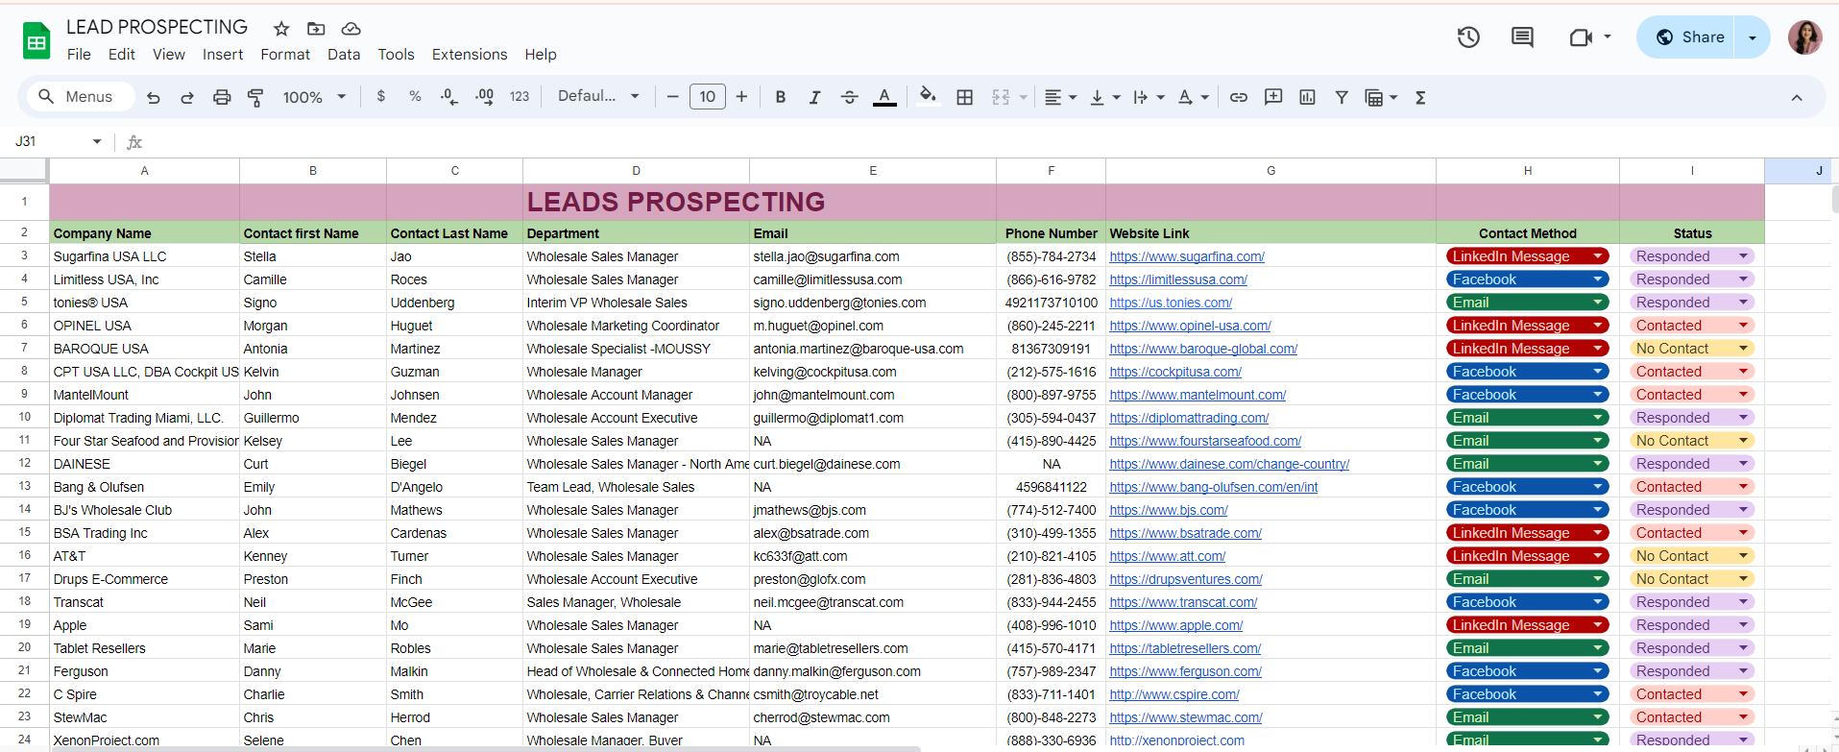This screenshot has height=752, width=1839.
Task: Star the LEAD PROSPECTING document
Action: (x=281, y=29)
